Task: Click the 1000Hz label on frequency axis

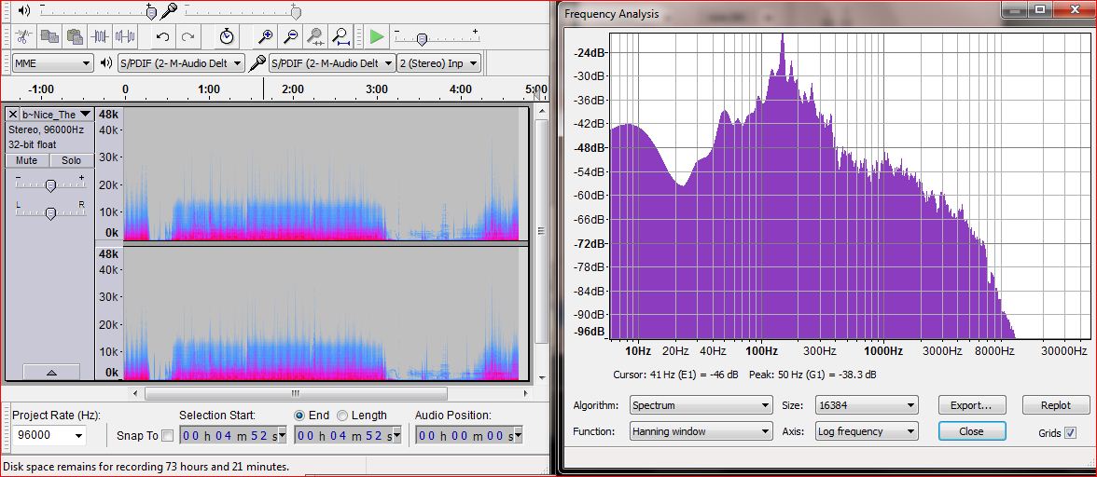Action: [x=882, y=350]
